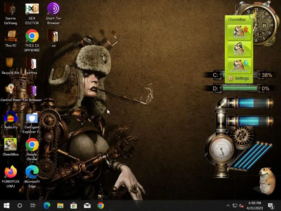Open File Explorer from the taskbar
The width and height of the screenshot is (281, 211).
click(60, 206)
